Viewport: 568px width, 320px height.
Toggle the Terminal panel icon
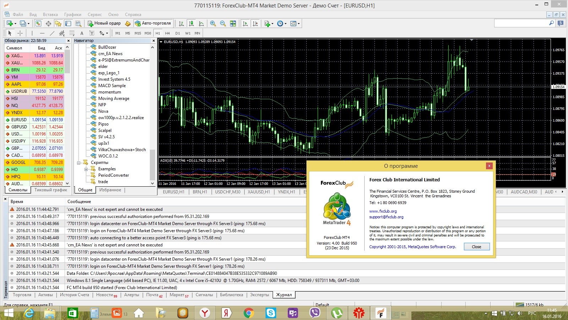[x=68, y=23]
